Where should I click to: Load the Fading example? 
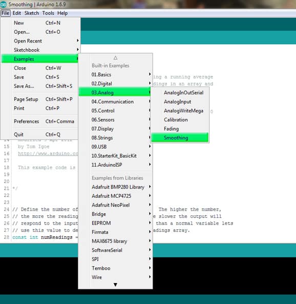(180, 129)
